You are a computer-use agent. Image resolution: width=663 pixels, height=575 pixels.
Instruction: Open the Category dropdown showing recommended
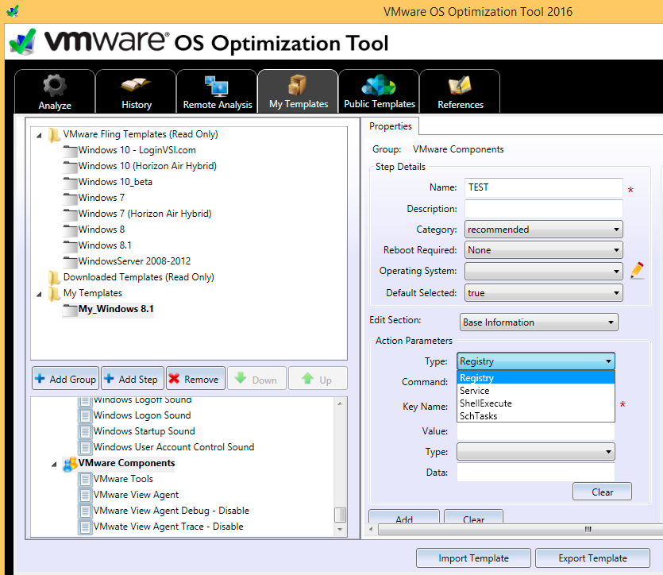(x=543, y=230)
